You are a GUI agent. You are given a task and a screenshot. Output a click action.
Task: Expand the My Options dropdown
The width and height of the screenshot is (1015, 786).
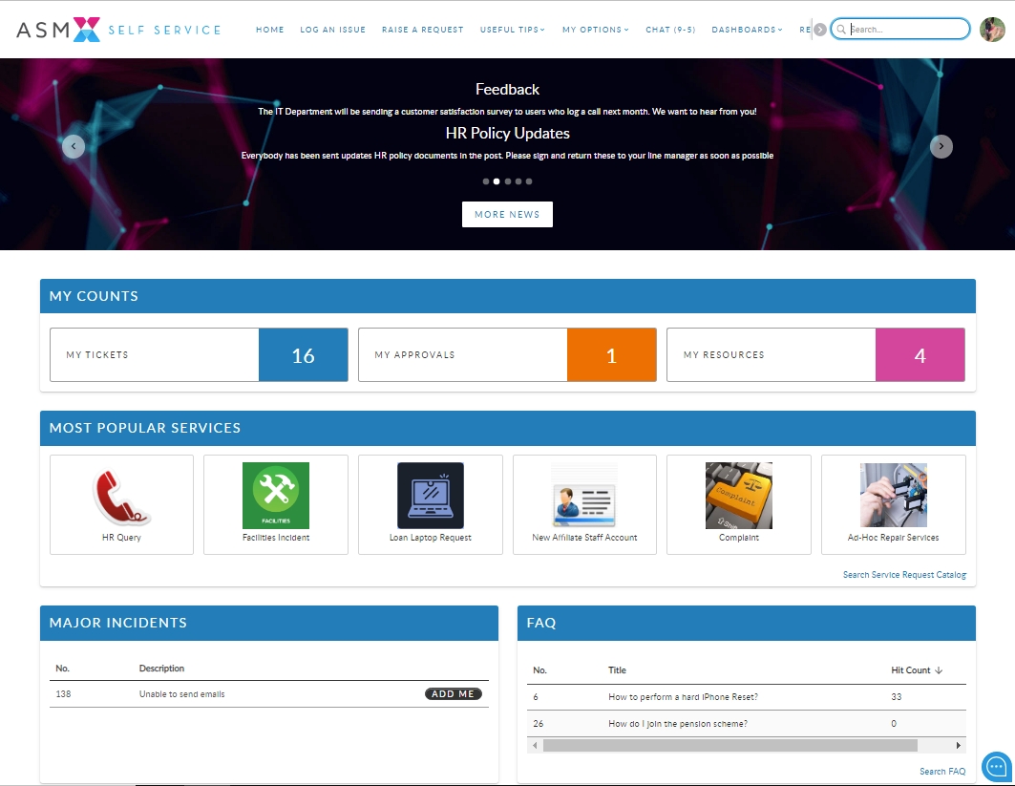pos(595,30)
